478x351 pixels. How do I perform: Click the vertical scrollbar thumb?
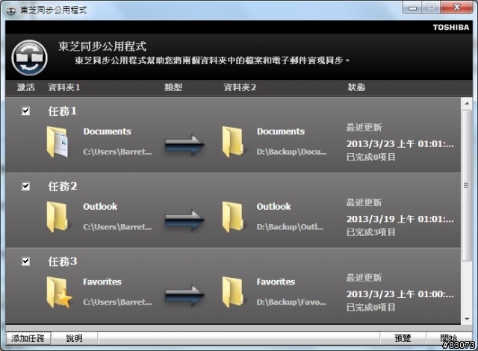[467, 185]
